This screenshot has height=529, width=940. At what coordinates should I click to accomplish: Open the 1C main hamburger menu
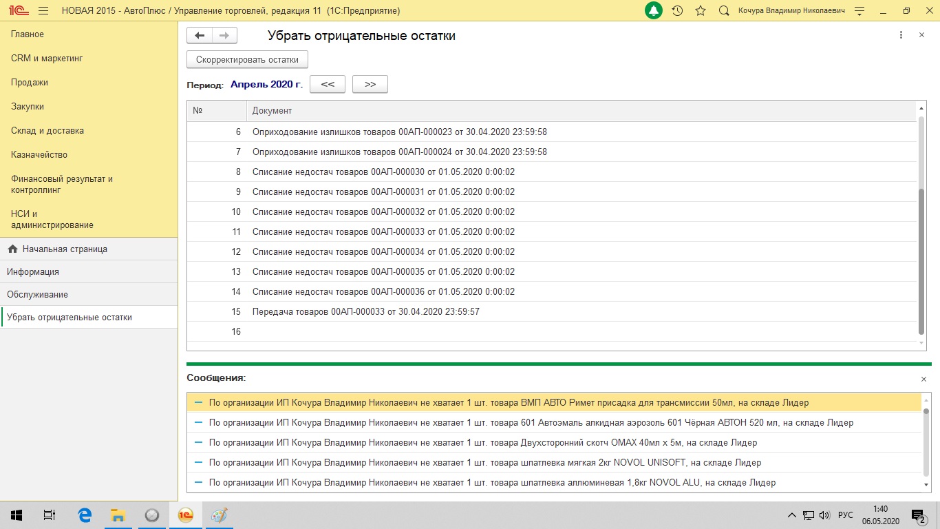point(43,11)
